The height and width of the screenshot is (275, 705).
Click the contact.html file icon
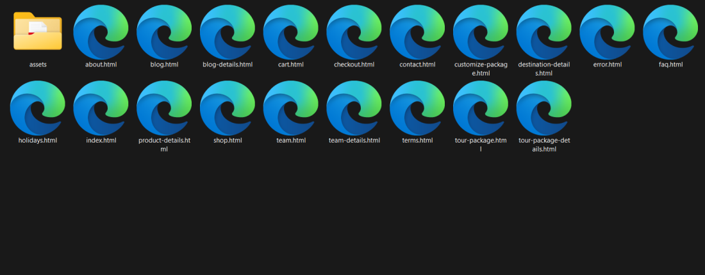pyautogui.click(x=417, y=33)
